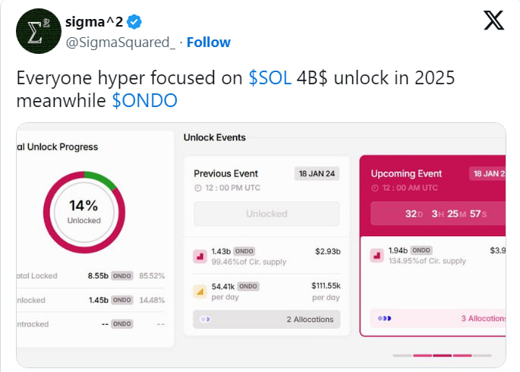Expand the 2 Allocations bar
The width and height of the screenshot is (520, 372).
(266, 320)
